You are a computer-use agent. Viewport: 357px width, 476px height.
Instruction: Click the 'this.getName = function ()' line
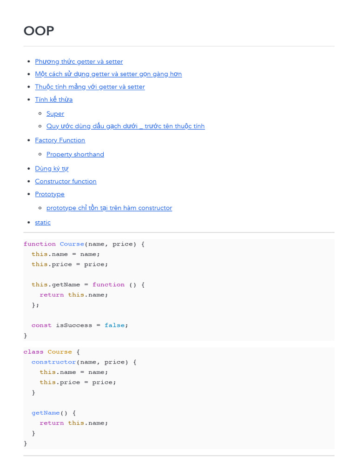[x=88, y=284]
